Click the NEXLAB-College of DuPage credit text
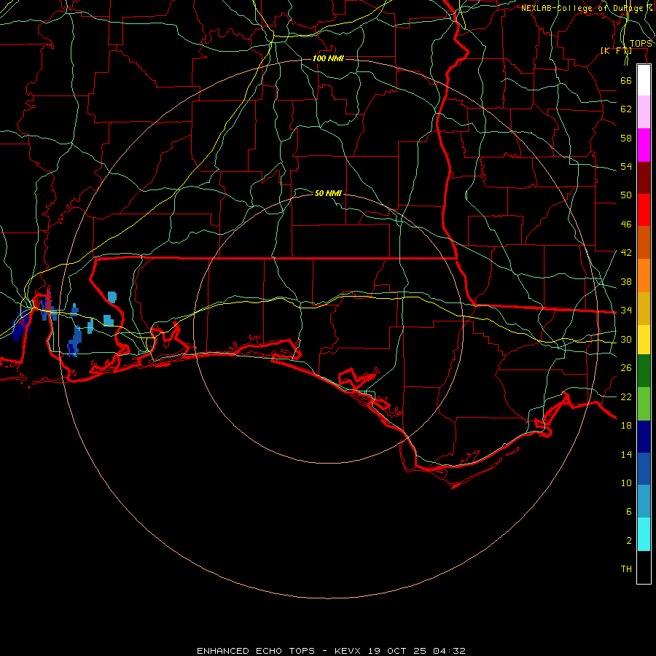 click(587, 8)
